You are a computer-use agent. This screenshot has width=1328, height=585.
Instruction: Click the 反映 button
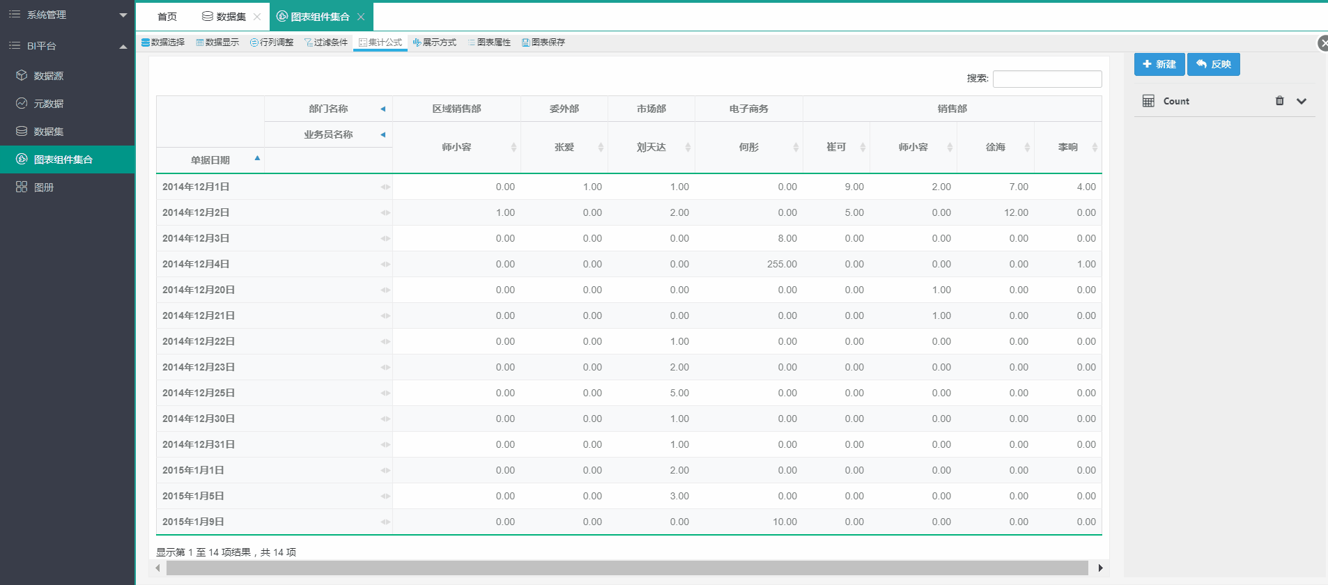(x=1213, y=64)
